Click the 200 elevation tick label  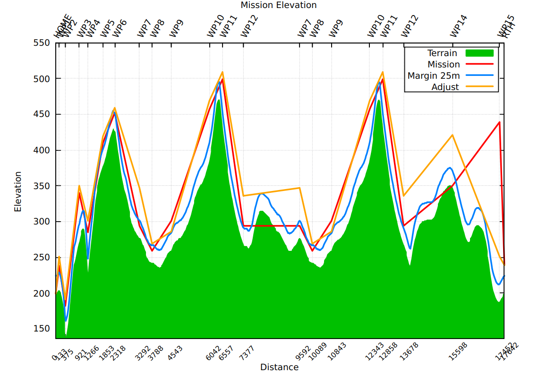[x=42, y=293]
